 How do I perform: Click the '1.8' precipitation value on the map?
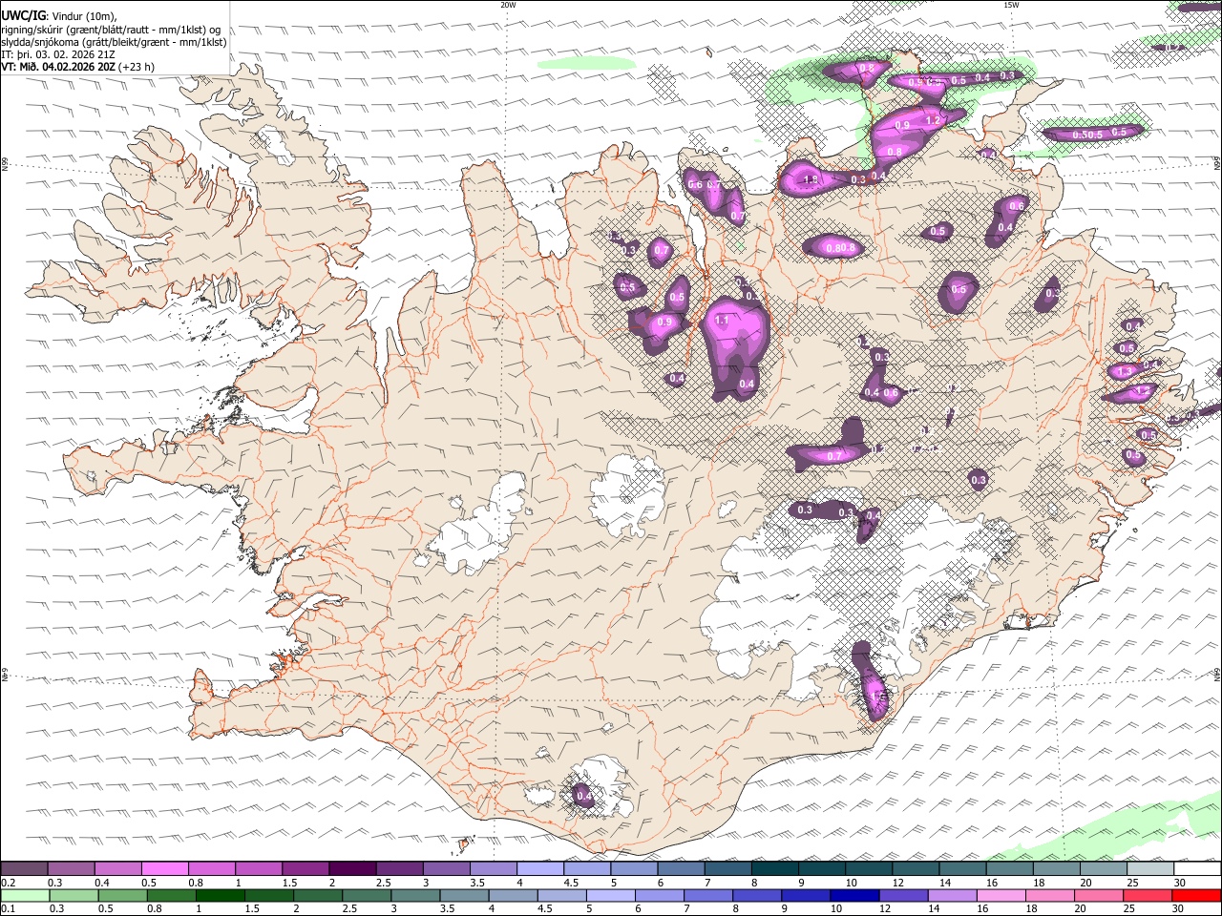pyautogui.click(x=811, y=179)
